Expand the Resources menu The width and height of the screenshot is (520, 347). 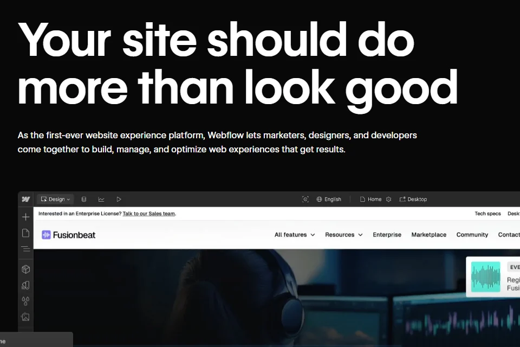(x=344, y=235)
